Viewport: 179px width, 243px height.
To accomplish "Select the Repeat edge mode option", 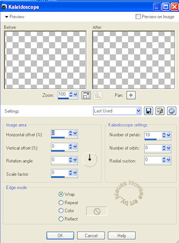I will [x=61, y=203].
